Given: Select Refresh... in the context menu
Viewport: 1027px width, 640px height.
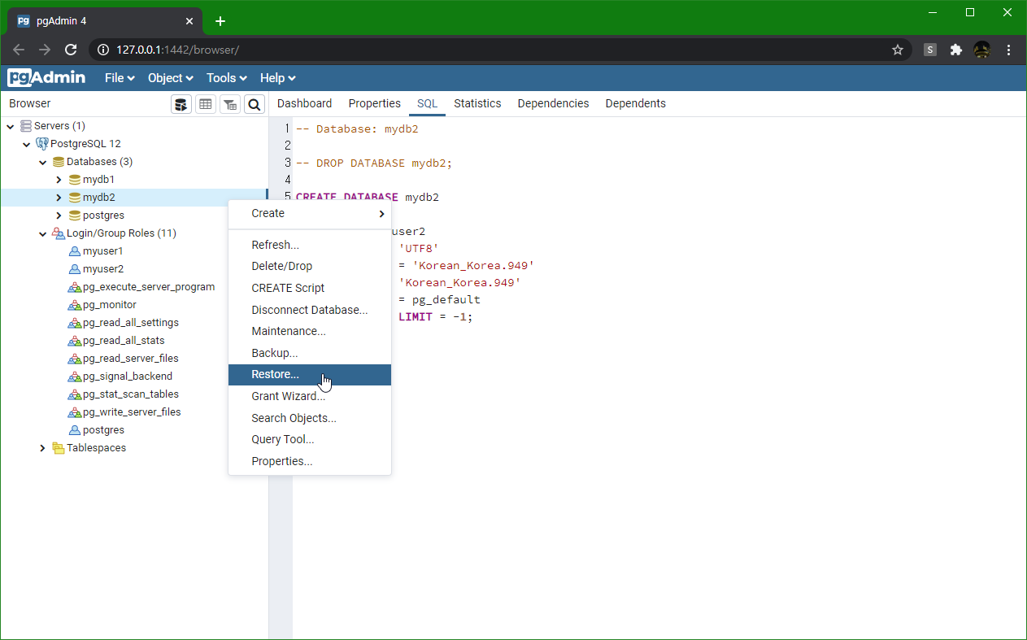Looking at the screenshot, I should (310, 245).
